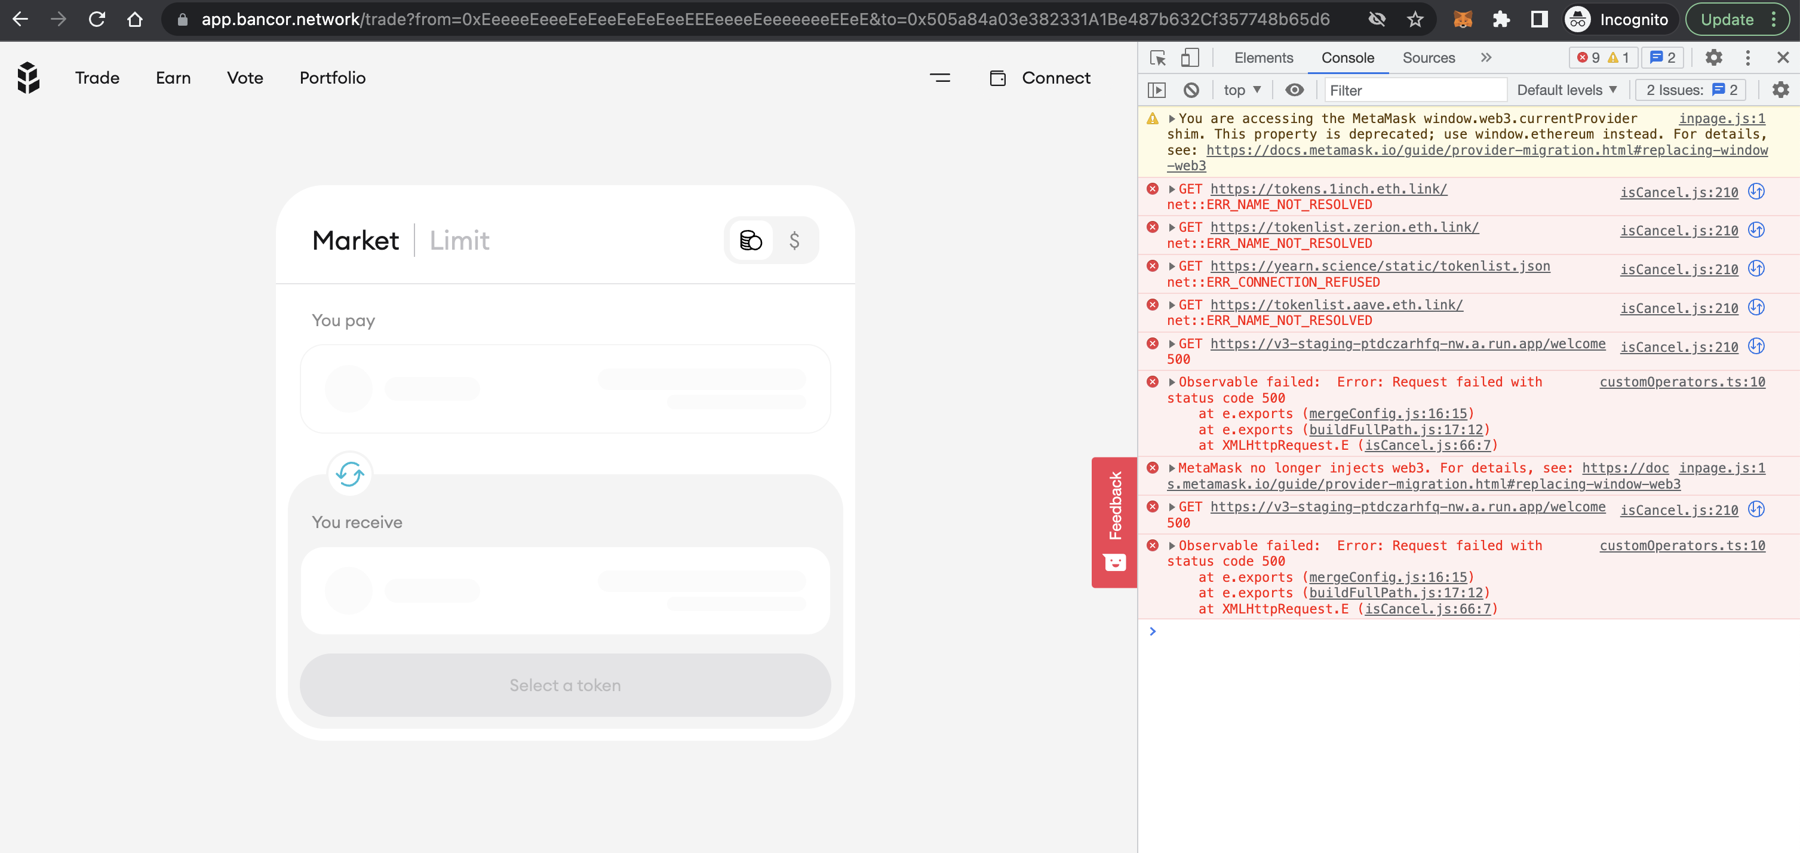
Task: Open the top frame context dropdown
Action: tap(1241, 90)
